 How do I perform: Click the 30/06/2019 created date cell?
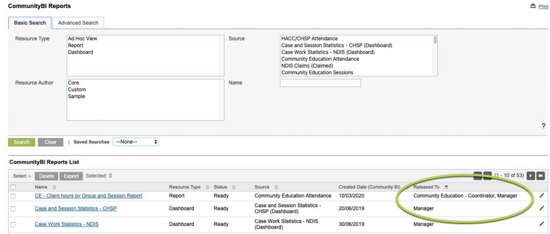click(x=351, y=224)
